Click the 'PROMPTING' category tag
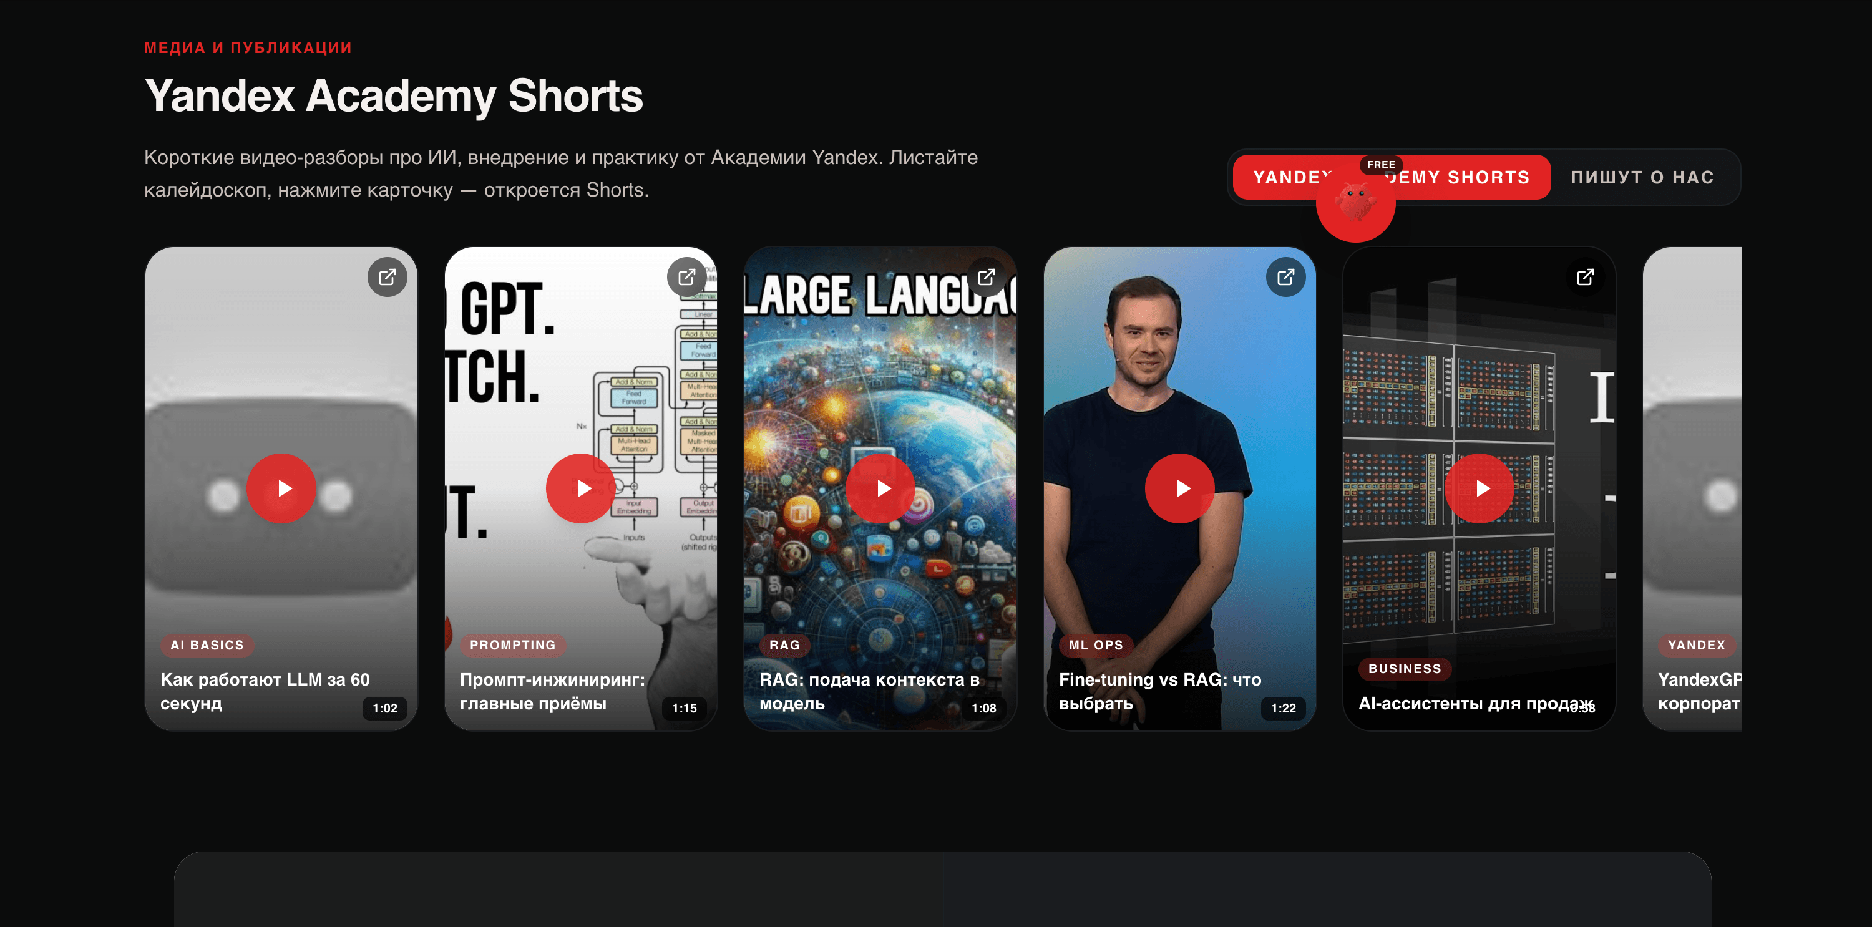1872x927 pixels. pyautogui.click(x=513, y=644)
